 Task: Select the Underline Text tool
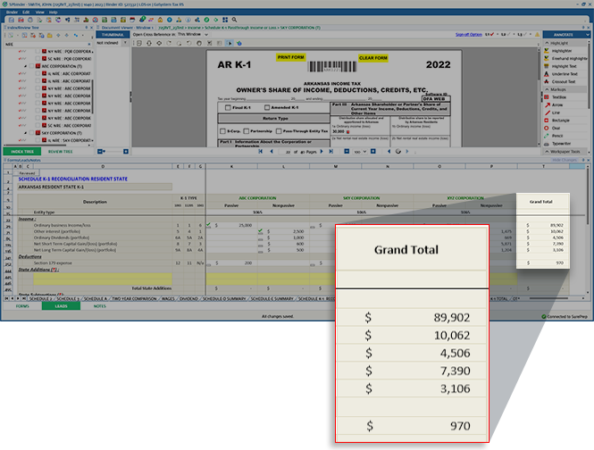click(x=564, y=73)
